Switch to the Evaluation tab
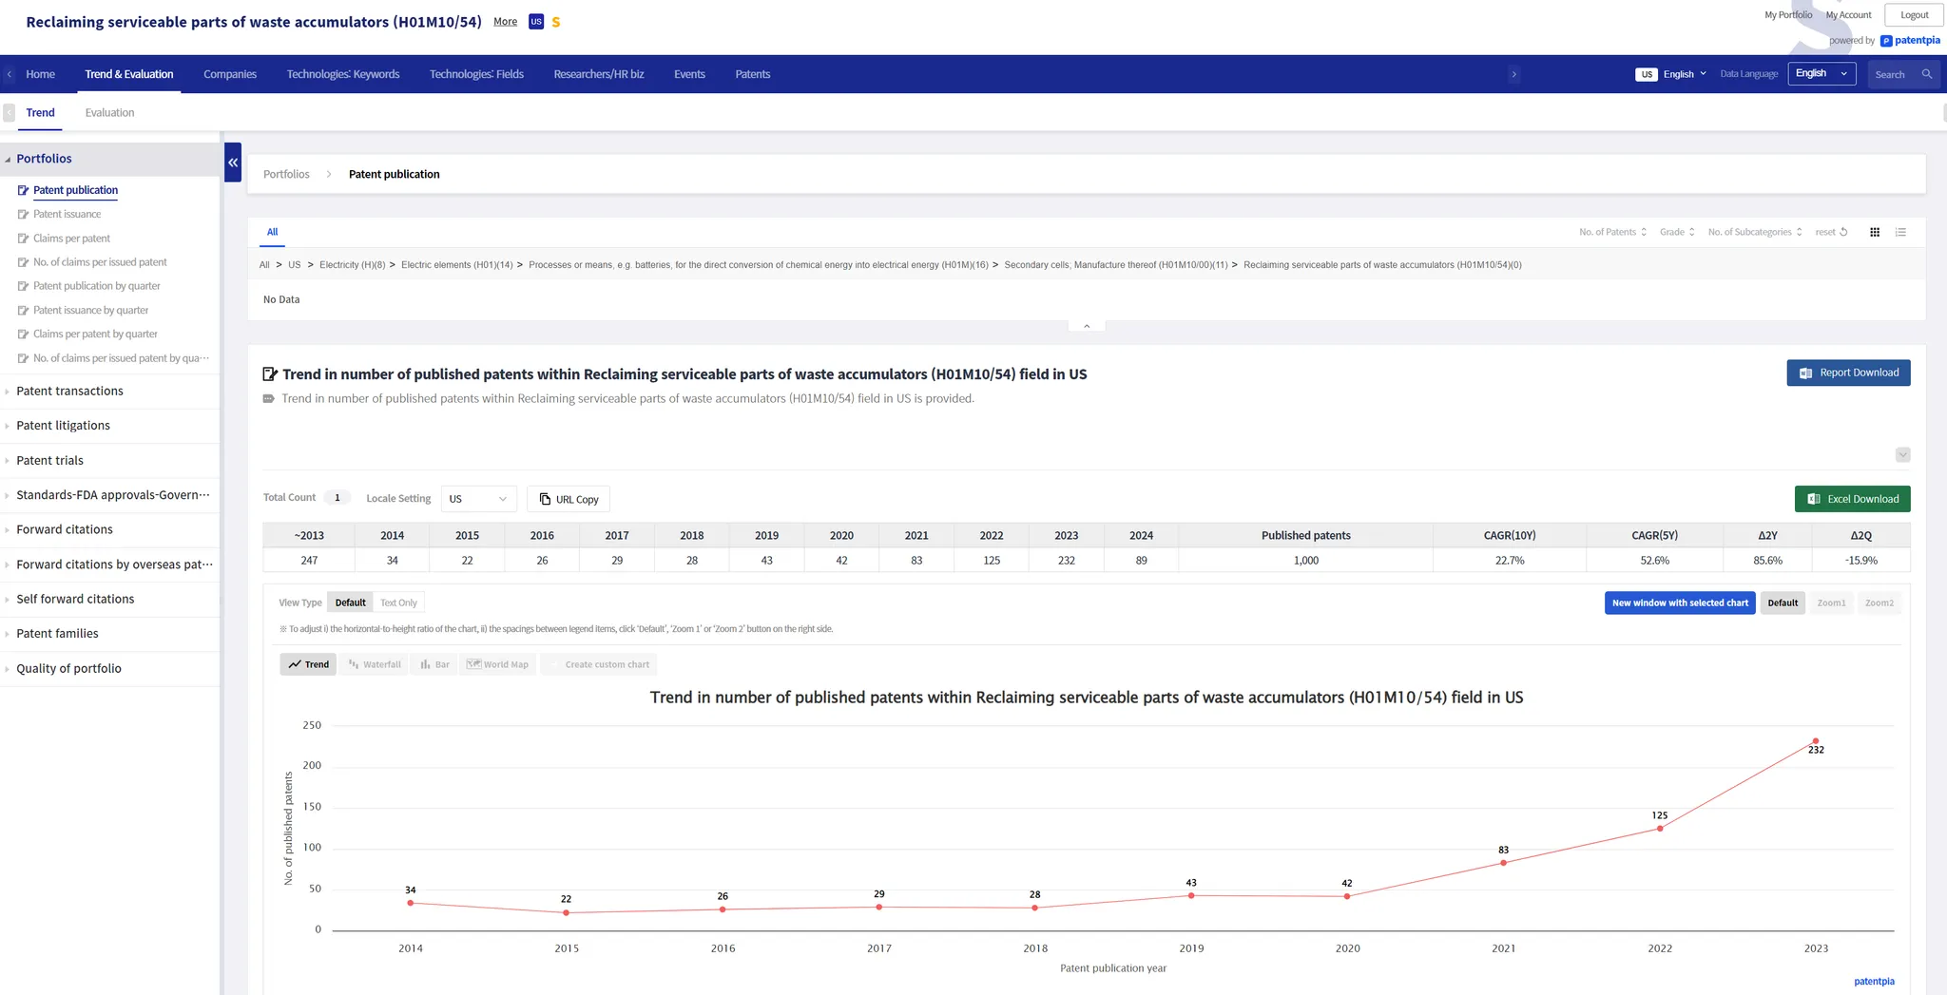This screenshot has width=1947, height=995. tap(109, 112)
